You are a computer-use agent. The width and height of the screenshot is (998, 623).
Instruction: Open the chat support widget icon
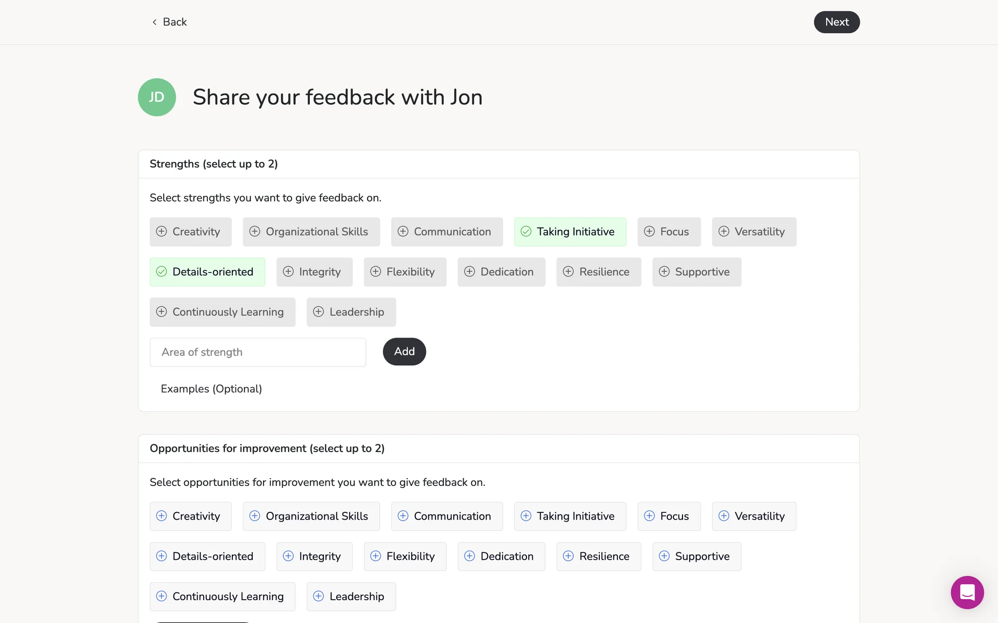[x=967, y=592]
